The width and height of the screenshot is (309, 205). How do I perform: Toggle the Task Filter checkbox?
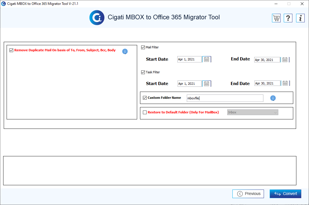click(x=143, y=72)
